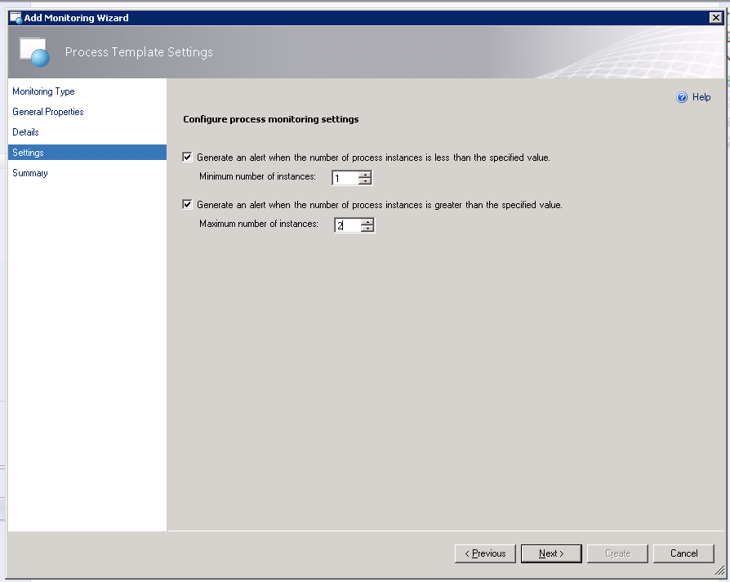Close the Add Monitoring Wizard window
Viewport: 730px width, 582px height.
pyautogui.click(x=715, y=17)
